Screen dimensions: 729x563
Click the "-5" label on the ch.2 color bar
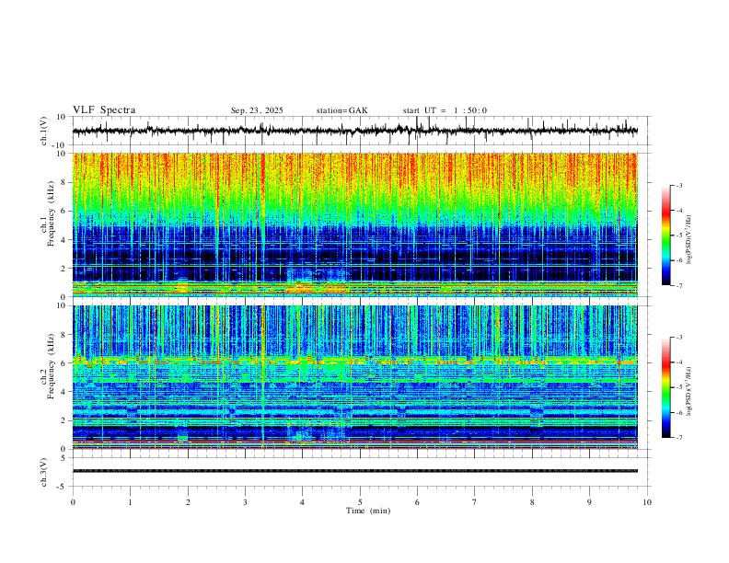click(678, 387)
